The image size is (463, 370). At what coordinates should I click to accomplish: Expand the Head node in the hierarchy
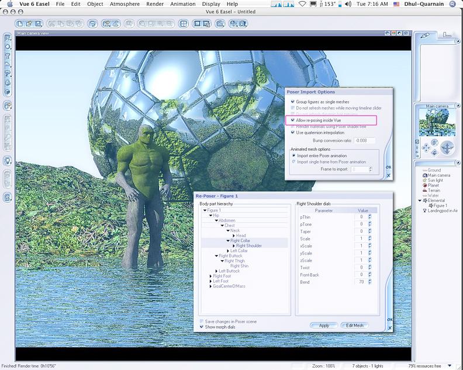(234, 236)
